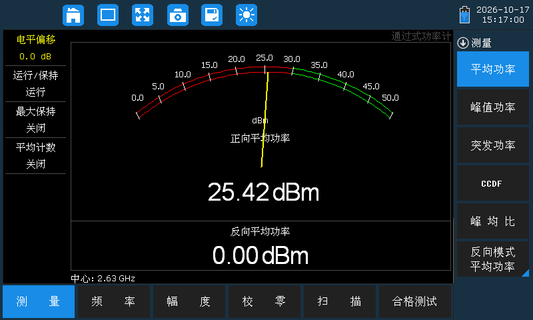
Task: Click the yellow gauge needle
Action: point(265,119)
